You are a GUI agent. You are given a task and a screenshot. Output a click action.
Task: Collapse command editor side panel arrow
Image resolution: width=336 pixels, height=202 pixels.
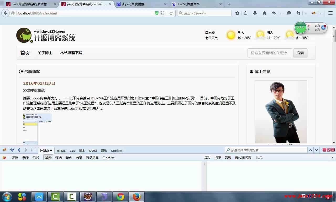tap(333, 158)
